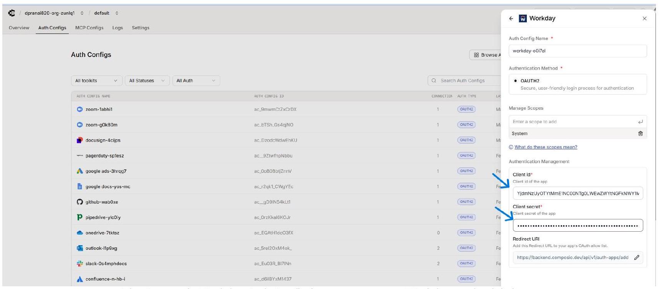Click the search magnifier icon
The width and height of the screenshot is (659, 289).
(434, 80)
